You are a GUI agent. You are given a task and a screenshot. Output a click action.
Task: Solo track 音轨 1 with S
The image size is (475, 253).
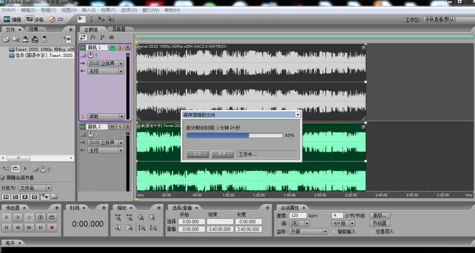click(120, 47)
